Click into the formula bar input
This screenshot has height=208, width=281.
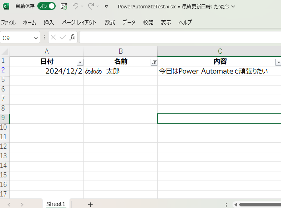[180, 37]
